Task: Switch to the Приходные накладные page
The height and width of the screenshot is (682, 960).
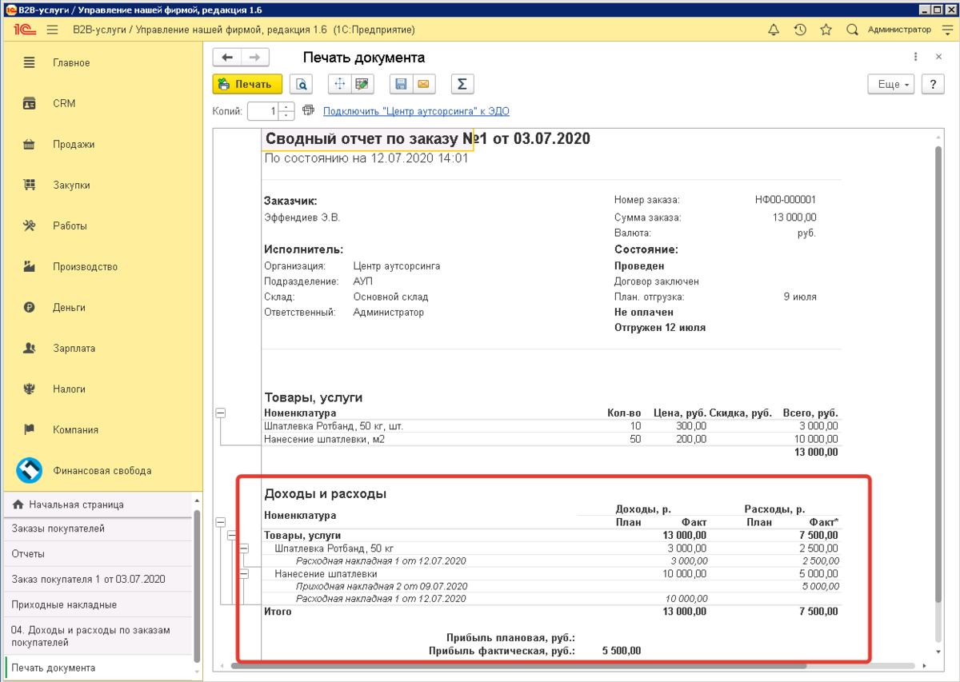Action: tap(96, 604)
